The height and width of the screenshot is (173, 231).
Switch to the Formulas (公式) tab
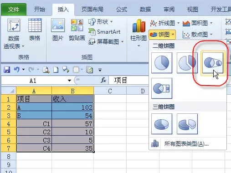[x=122, y=10]
